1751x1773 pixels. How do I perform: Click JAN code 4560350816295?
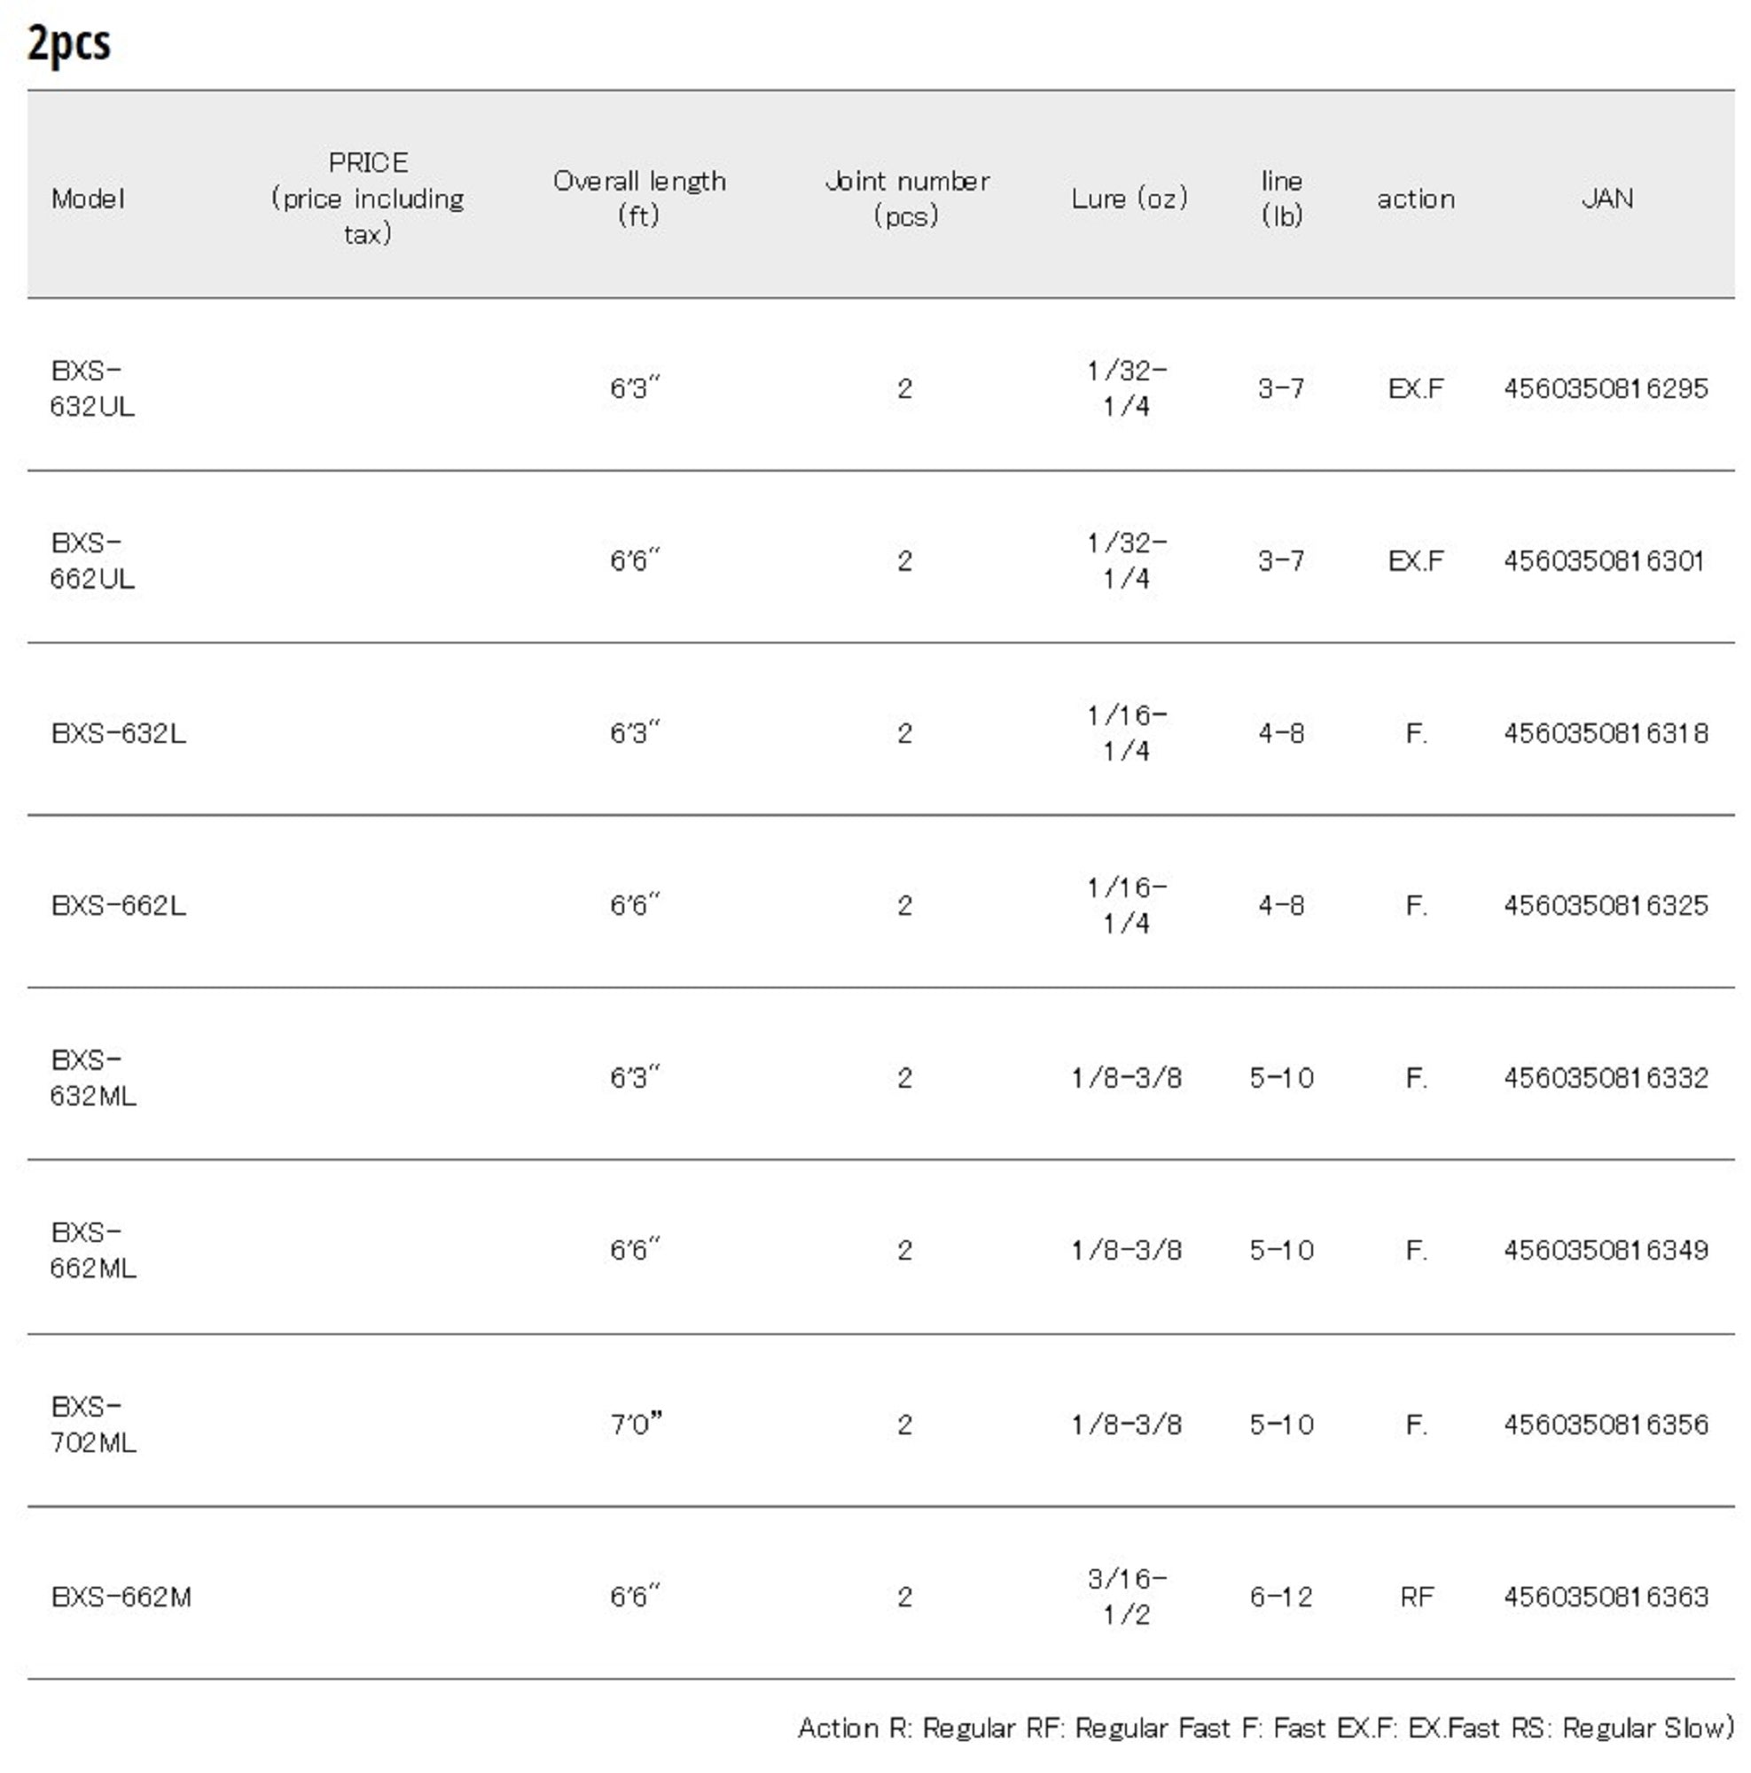pos(1605,388)
